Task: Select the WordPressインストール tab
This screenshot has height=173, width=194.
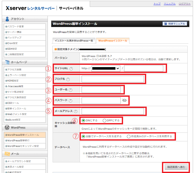Action: (x=113, y=41)
